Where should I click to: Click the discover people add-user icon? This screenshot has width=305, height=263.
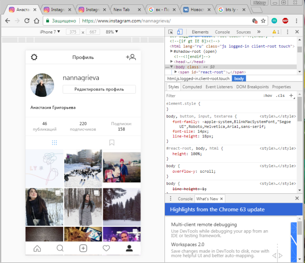(131, 57)
